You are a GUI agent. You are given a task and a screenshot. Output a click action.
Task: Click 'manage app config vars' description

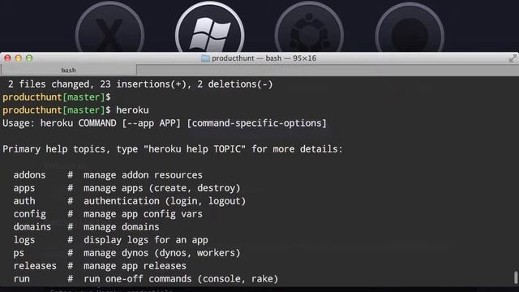tap(143, 214)
